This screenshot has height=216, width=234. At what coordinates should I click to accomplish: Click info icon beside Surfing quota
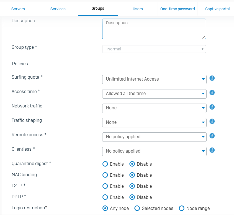pyautogui.click(x=212, y=78)
